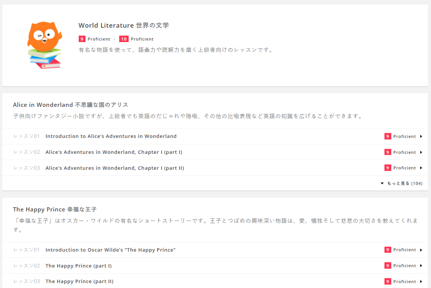Click Proficient label on The Happy Prince (part I) row
The width and height of the screenshot is (431, 288).
(405, 266)
